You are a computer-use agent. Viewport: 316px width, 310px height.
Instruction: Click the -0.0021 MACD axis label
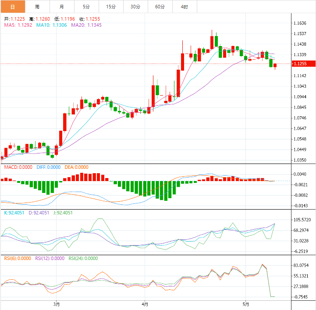(300, 185)
